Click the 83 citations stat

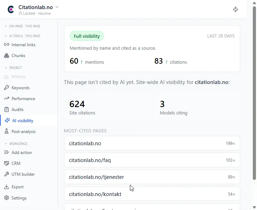tap(171, 61)
